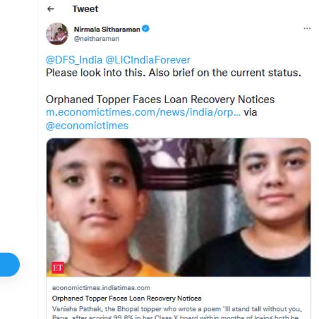Open Nirmala Sitharaman's profile picture
The height and width of the screenshot is (319, 319).
coord(57,34)
